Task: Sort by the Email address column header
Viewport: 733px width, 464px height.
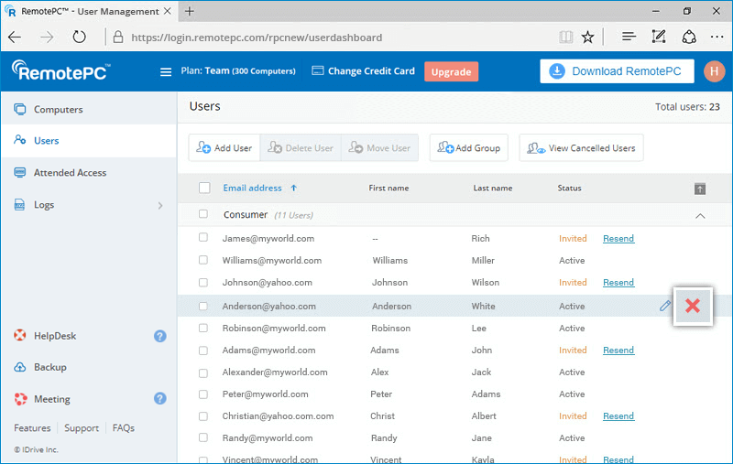Action: (253, 189)
